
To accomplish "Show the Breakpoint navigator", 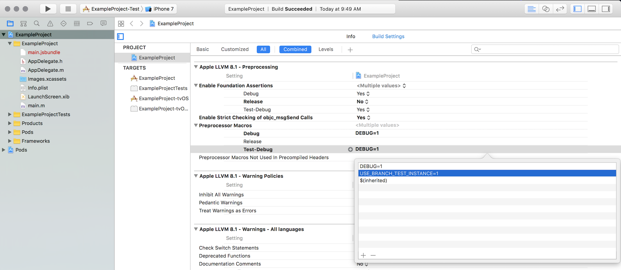I will click(90, 24).
